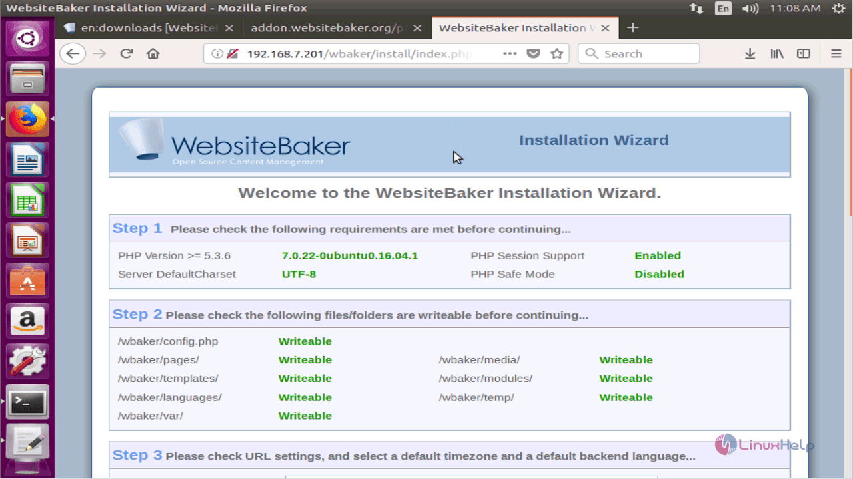Open the site information icon in URL bar

[x=217, y=54]
